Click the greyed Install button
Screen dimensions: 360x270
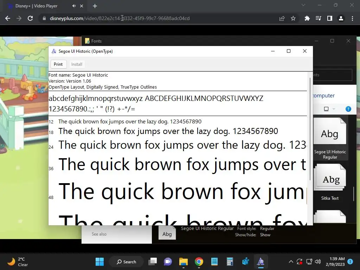click(77, 64)
